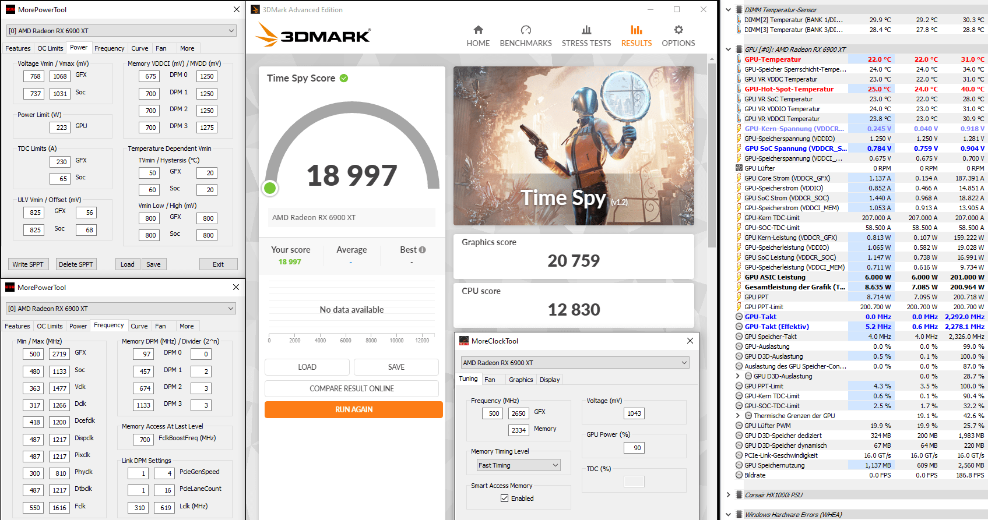Open the Memory Timing Level Fast Timing dropdown
This screenshot has width=988, height=520.
(519, 465)
